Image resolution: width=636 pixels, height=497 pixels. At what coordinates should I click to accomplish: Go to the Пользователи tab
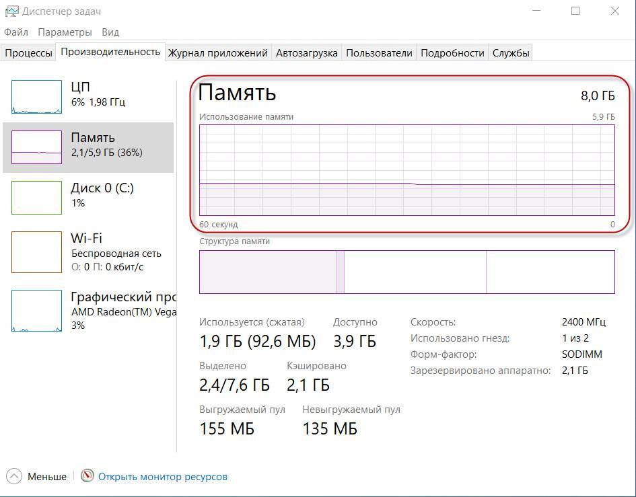click(x=379, y=53)
